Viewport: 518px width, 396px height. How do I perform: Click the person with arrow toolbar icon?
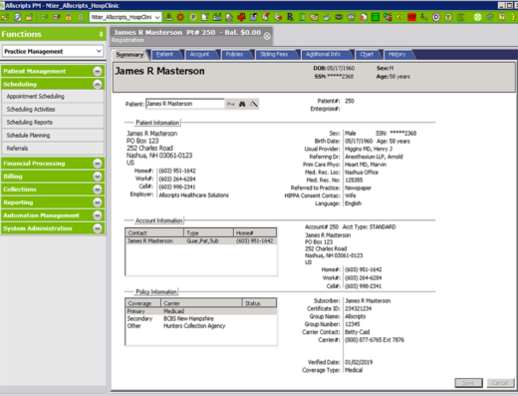pos(424,17)
